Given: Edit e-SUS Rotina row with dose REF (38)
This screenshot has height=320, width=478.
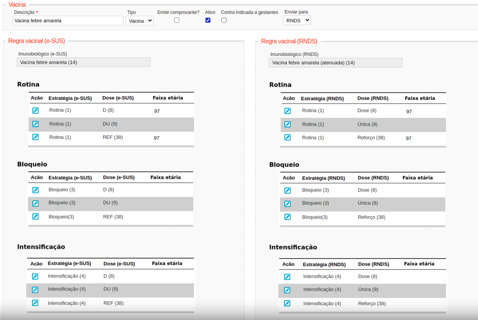Looking at the screenshot, I should point(35,137).
